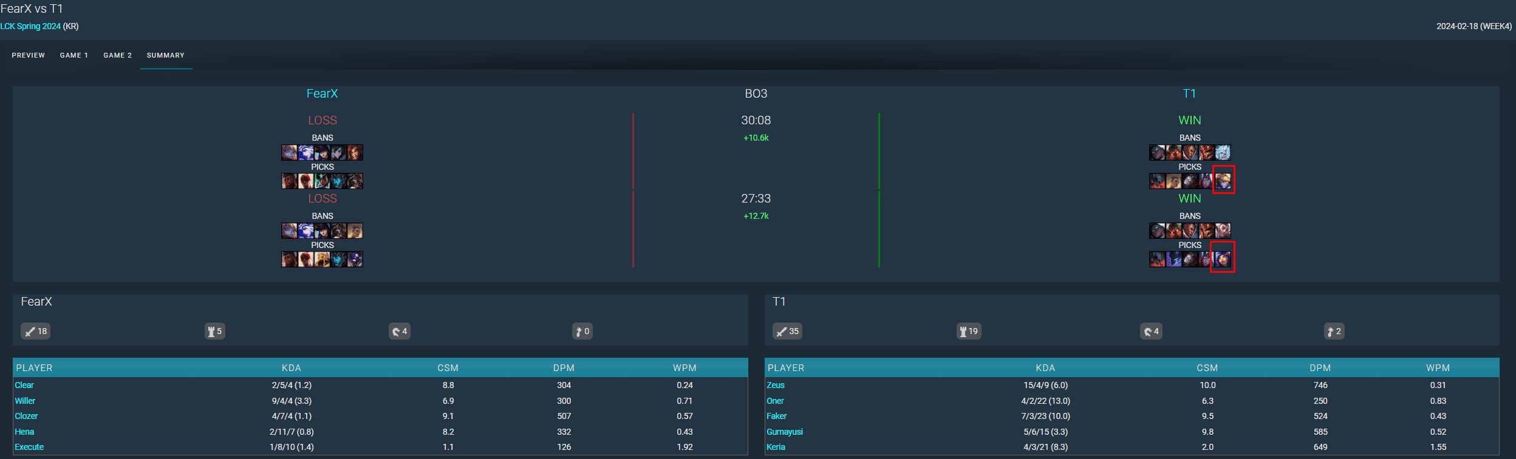Click Zeus's KDA value 15/4/9 (6.0)

[x=1046, y=385]
